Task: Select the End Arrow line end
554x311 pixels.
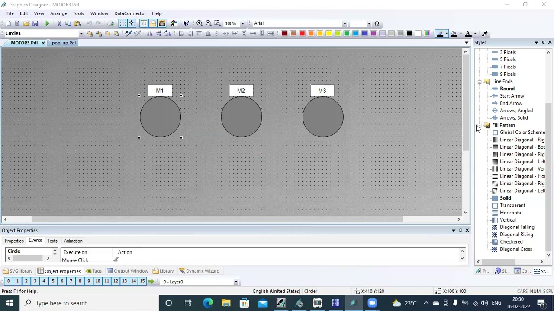Action: coord(511,103)
